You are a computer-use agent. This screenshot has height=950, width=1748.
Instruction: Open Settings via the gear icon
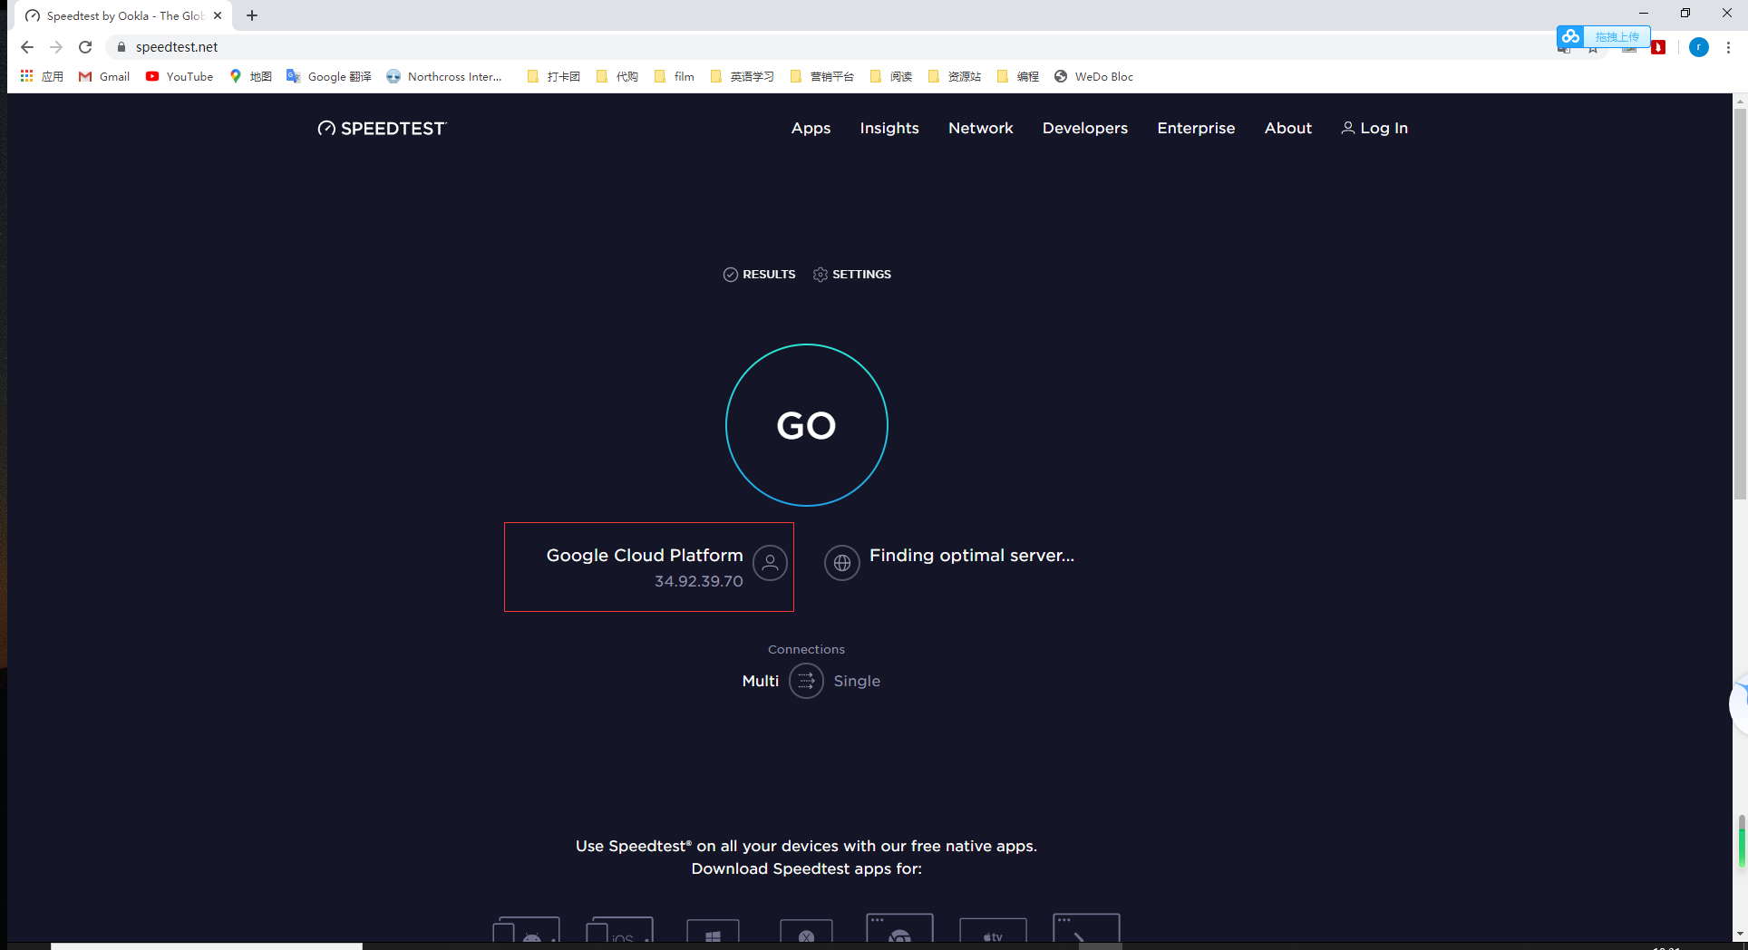pyautogui.click(x=852, y=275)
